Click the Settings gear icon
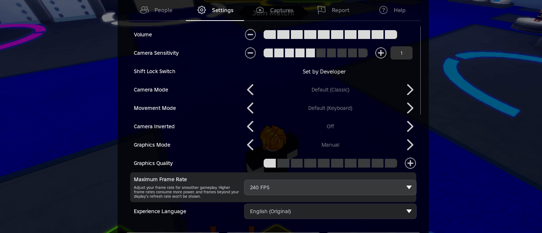The width and height of the screenshot is (542, 233). [x=202, y=10]
